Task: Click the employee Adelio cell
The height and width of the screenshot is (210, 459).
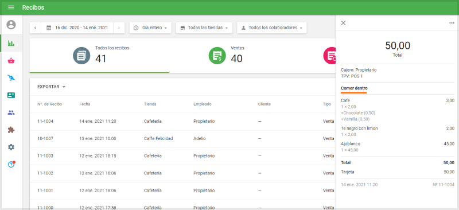Action: pyautogui.click(x=199, y=138)
